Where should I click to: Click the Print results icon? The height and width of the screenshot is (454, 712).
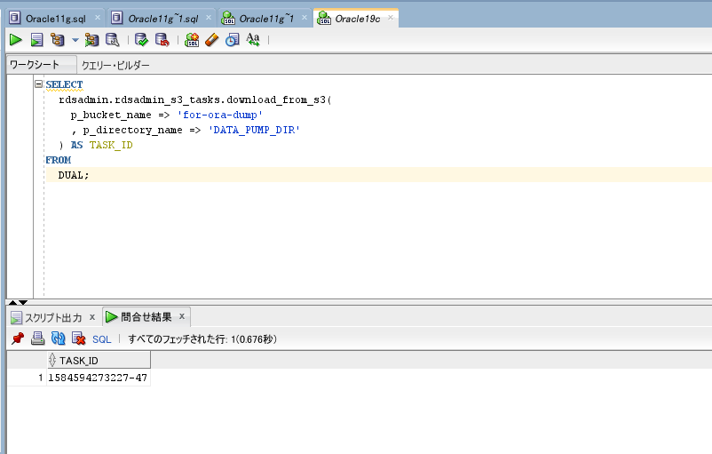click(x=37, y=339)
